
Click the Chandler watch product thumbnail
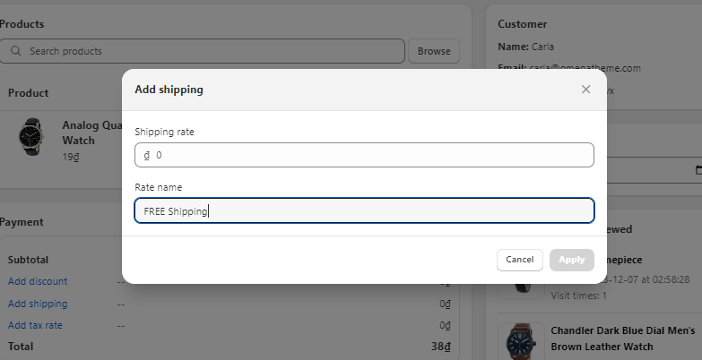[x=520, y=341]
